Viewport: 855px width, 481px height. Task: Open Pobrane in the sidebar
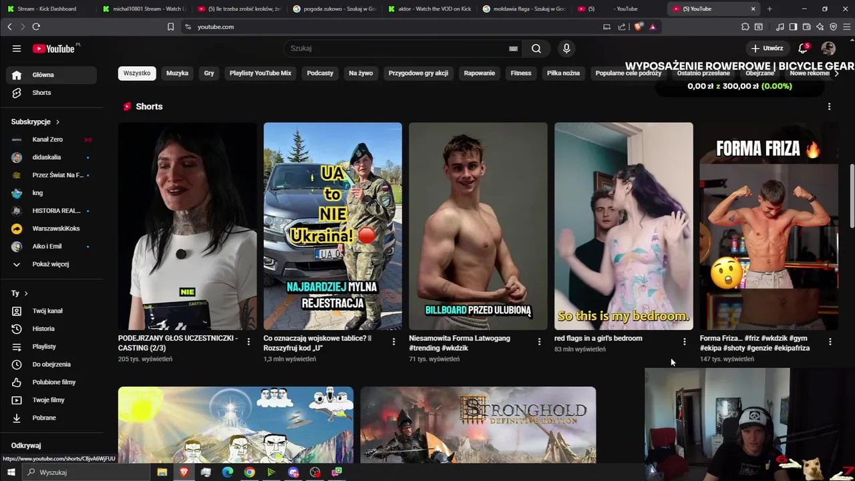(51, 418)
